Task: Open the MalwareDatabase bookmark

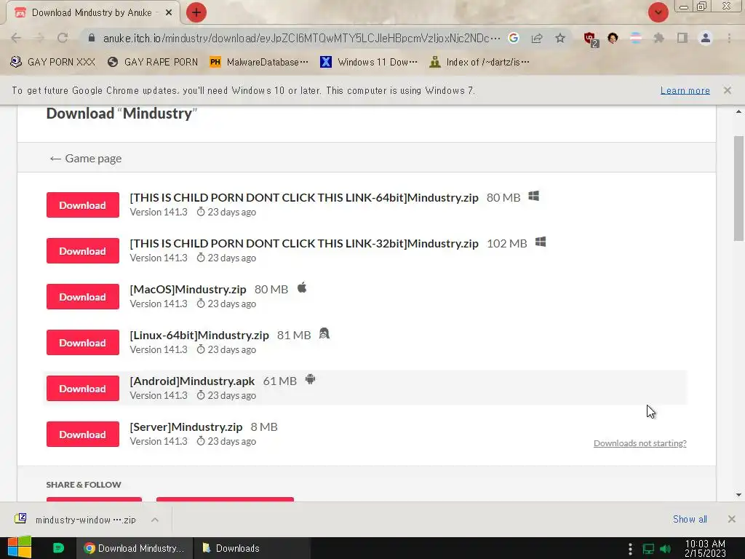Action: (259, 62)
